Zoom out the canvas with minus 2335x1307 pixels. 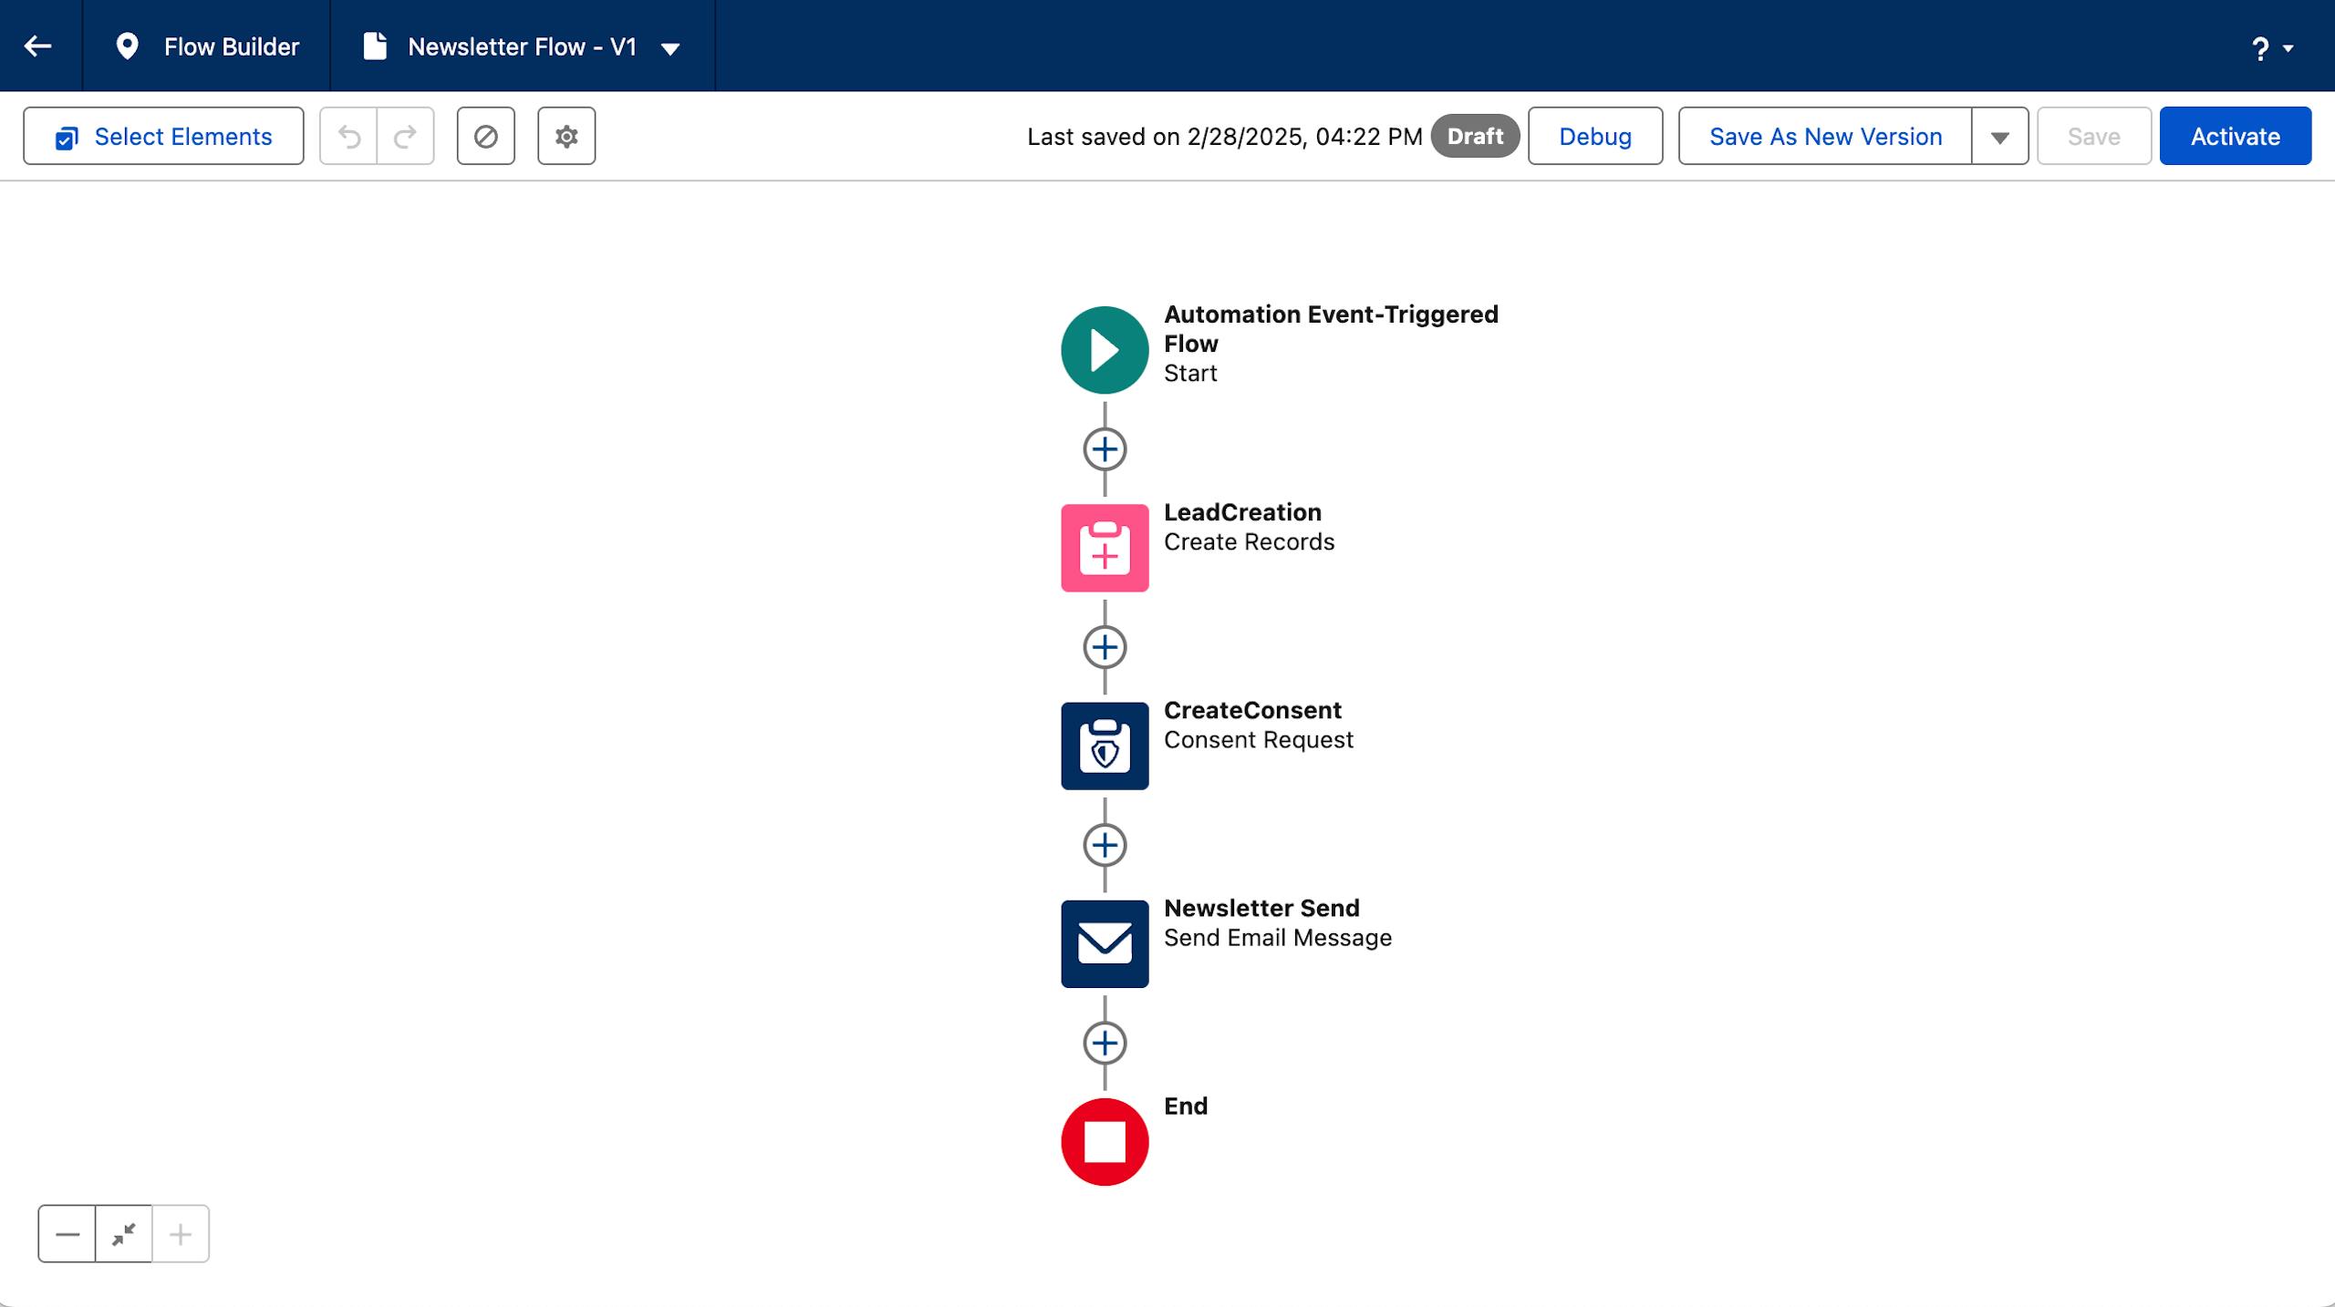(67, 1234)
